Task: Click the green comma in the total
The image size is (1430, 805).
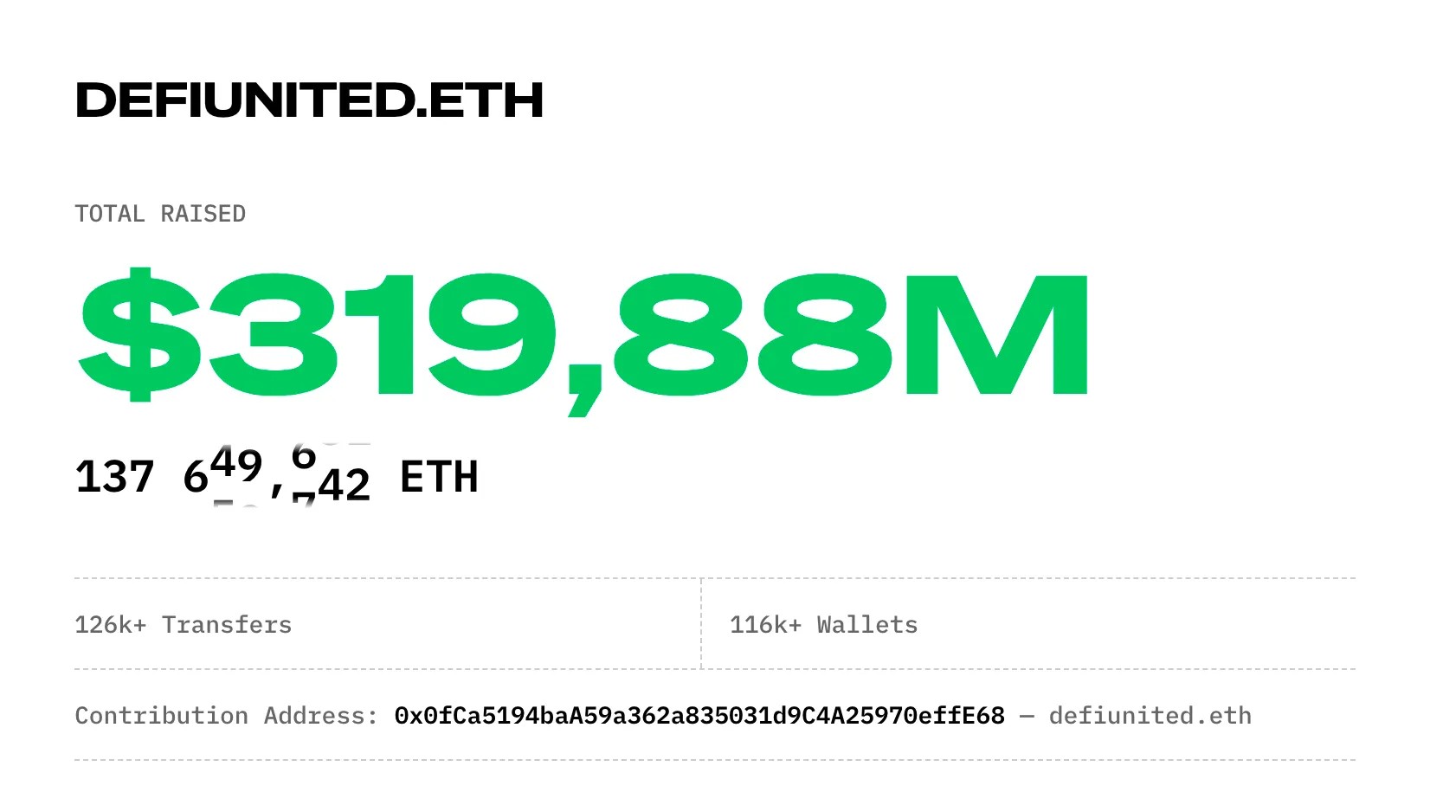Action: point(586,394)
